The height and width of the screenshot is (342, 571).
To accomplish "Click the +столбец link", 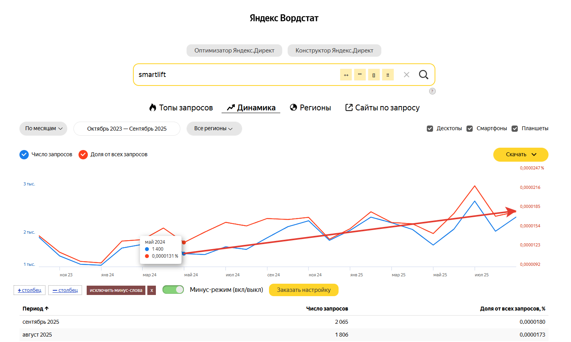I will coord(30,290).
